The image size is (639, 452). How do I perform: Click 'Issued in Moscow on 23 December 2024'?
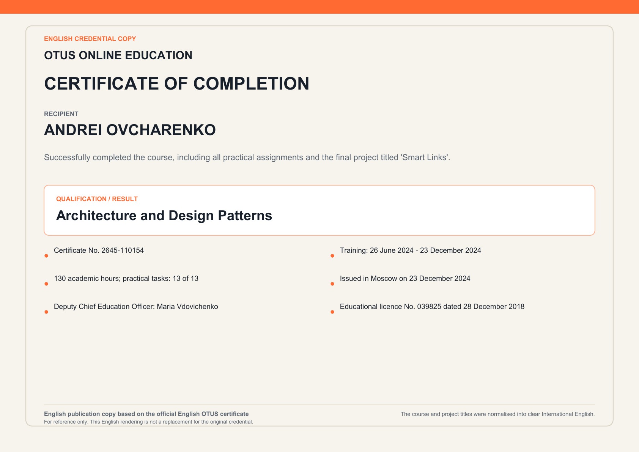[x=405, y=279]
